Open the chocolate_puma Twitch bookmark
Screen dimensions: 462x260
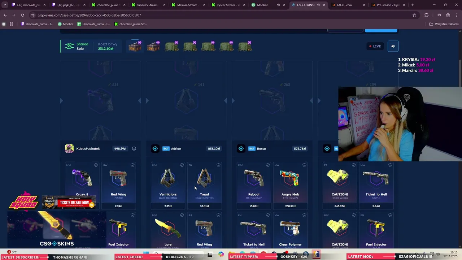click(x=37, y=24)
